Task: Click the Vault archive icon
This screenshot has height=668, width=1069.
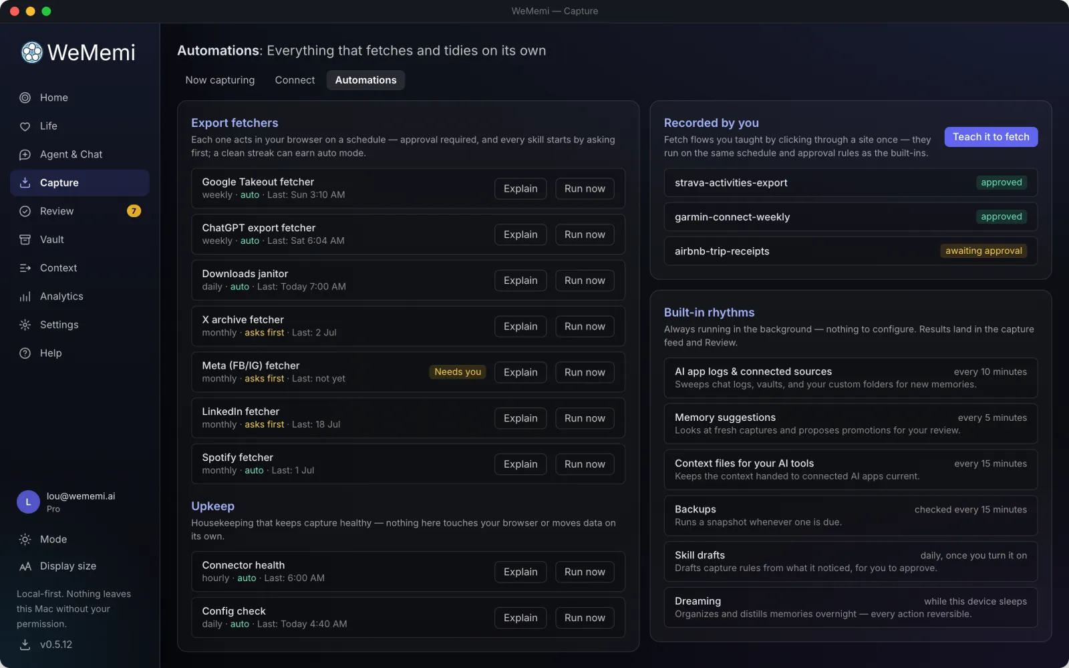Action: pyautogui.click(x=25, y=240)
